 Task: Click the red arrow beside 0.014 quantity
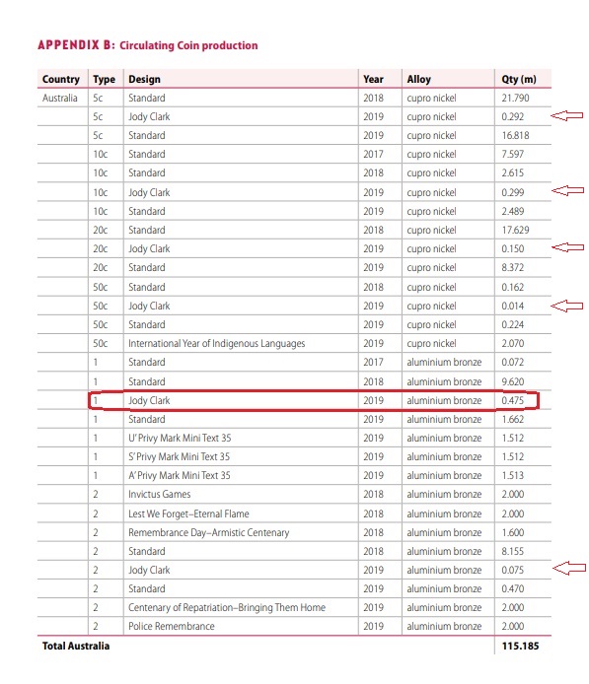click(x=566, y=306)
